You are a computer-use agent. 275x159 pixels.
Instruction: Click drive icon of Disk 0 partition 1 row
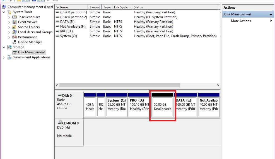57,12
